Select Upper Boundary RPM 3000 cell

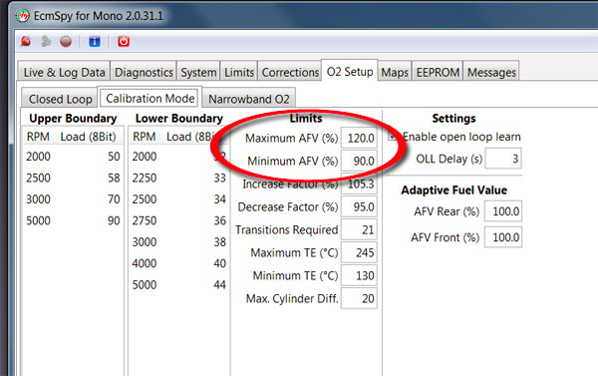[38, 198]
